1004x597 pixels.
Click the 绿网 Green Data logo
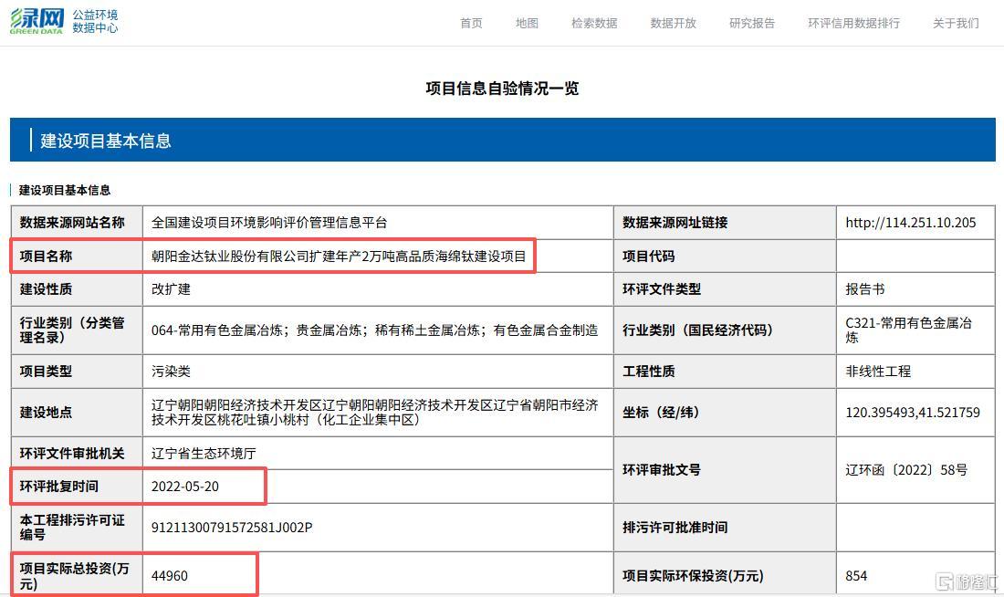[x=37, y=21]
